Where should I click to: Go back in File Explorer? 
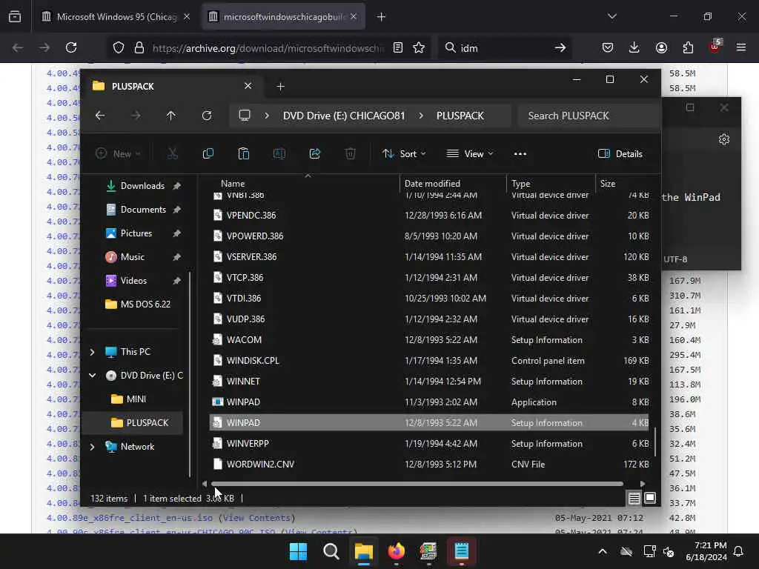click(x=100, y=116)
